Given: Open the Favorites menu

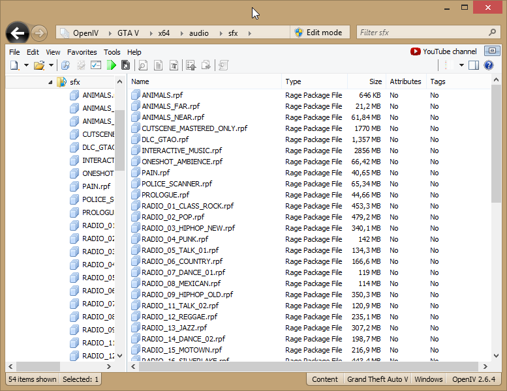Looking at the screenshot, I should click(x=82, y=52).
